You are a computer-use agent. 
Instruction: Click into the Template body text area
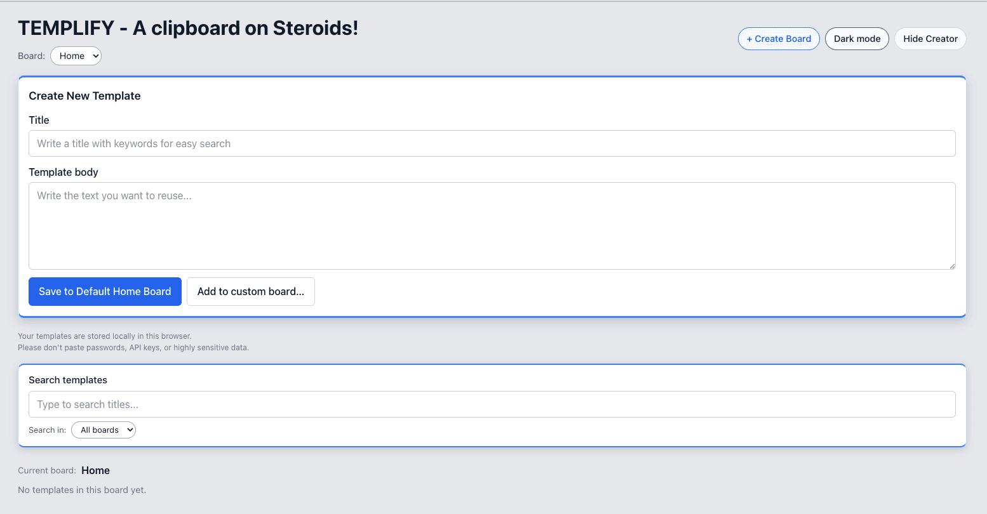click(x=492, y=225)
